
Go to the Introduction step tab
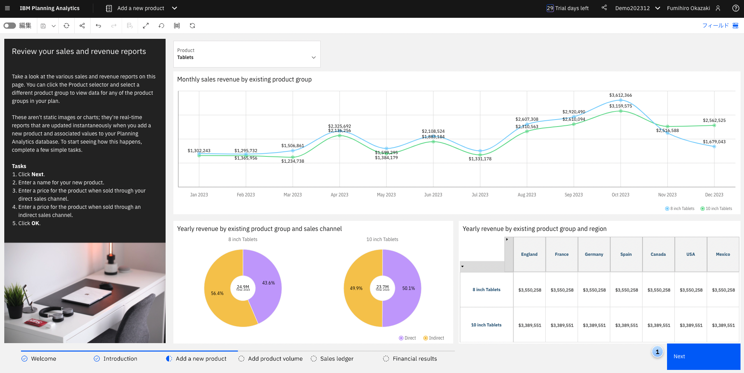pos(115,359)
